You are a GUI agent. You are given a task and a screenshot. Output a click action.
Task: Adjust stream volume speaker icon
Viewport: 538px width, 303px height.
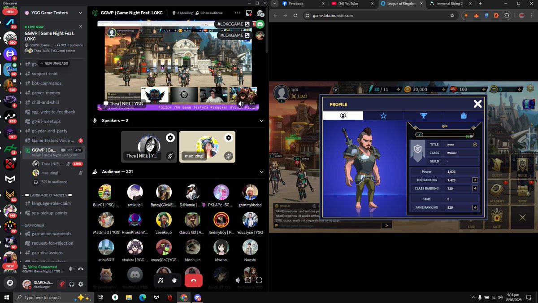click(238, 280)
